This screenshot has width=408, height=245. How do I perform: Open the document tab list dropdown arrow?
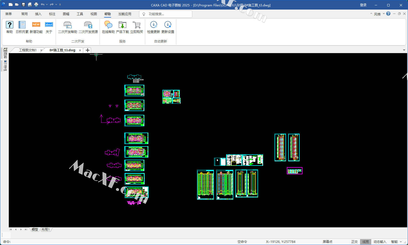pyautogui.click(x=404, y=50)
